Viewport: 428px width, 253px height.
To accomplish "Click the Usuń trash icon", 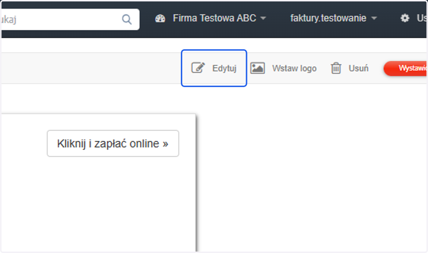I will point(336,68).
